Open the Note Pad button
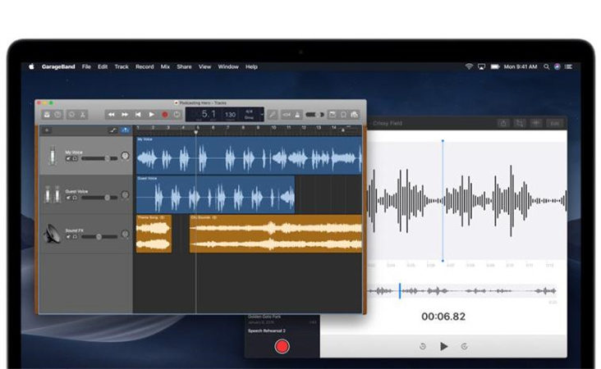The width and height of the screenshot is (601, 369). point(333,115)
